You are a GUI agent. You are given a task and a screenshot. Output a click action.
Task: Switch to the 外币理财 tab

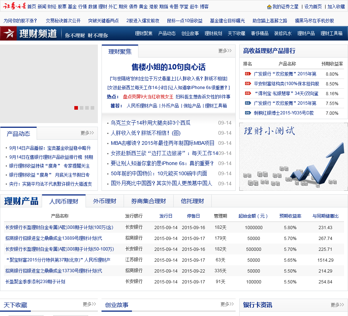tap(104, 201)
